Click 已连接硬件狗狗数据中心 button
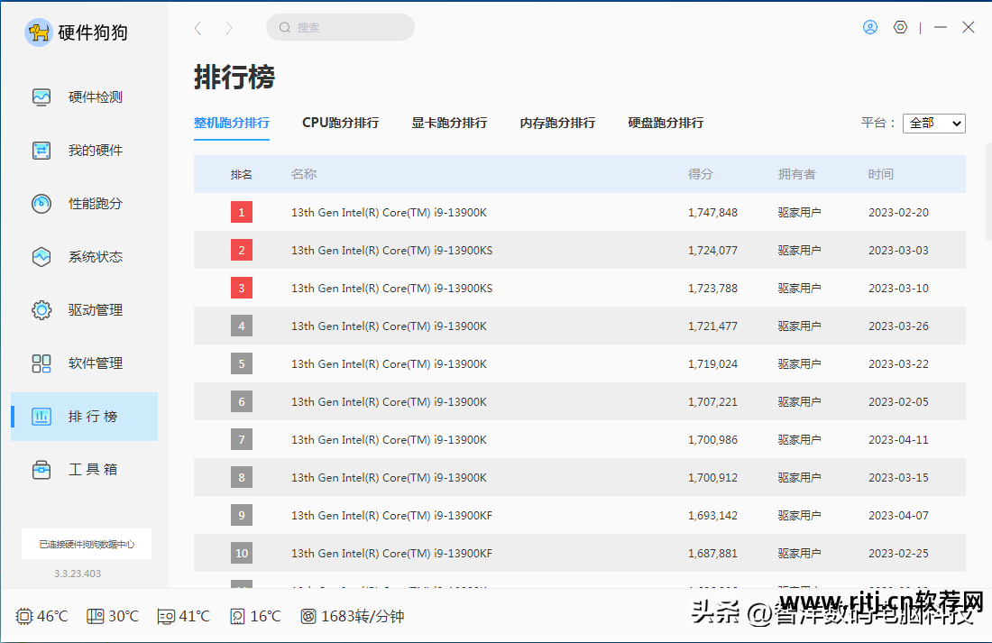 pos(87,544)
